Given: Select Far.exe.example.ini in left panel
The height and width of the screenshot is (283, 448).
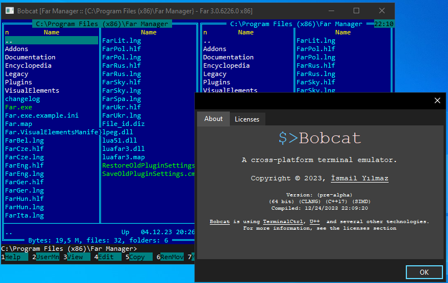Looking at the screenshot, I should pyautogui.click(x=42, y=115).
